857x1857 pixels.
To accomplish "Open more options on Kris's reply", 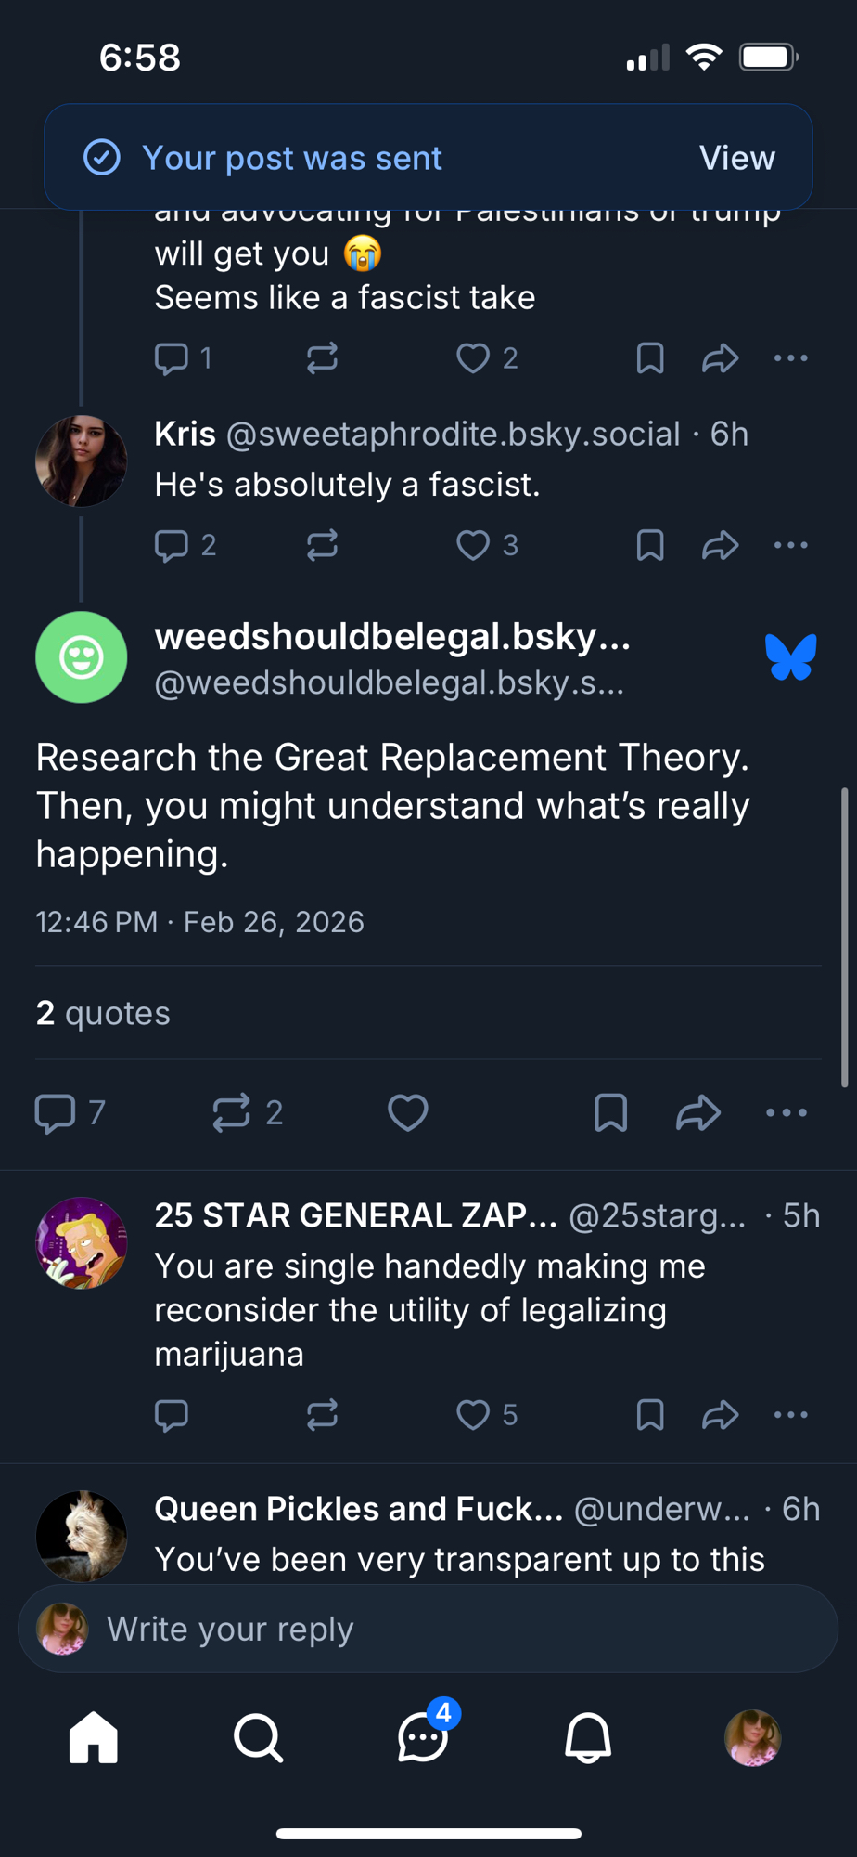I will point(790,545).
